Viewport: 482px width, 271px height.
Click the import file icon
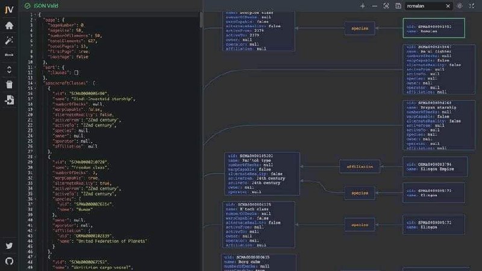click(x=9, y=100)
